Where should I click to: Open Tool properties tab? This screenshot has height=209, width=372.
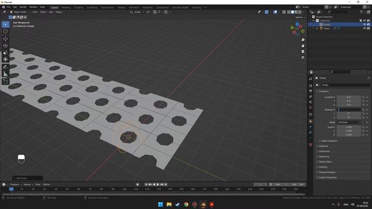click(x=310, y=79)
